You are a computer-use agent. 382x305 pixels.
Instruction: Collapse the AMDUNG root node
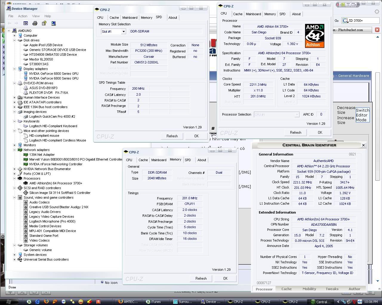click(x=9, y=31)
